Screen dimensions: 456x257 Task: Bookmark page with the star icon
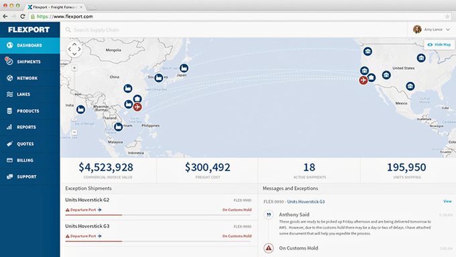(x=447, y=17)
